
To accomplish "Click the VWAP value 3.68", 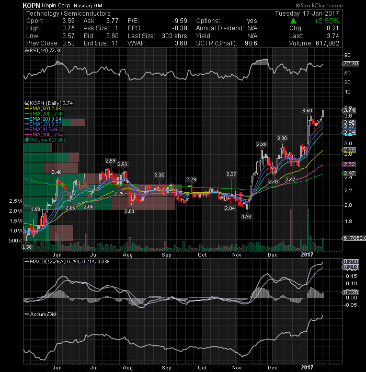I will tap(181, 43).
